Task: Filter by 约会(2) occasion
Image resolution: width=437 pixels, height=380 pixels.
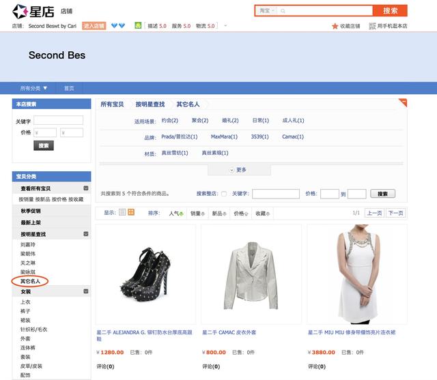Action: coord(170,121)
